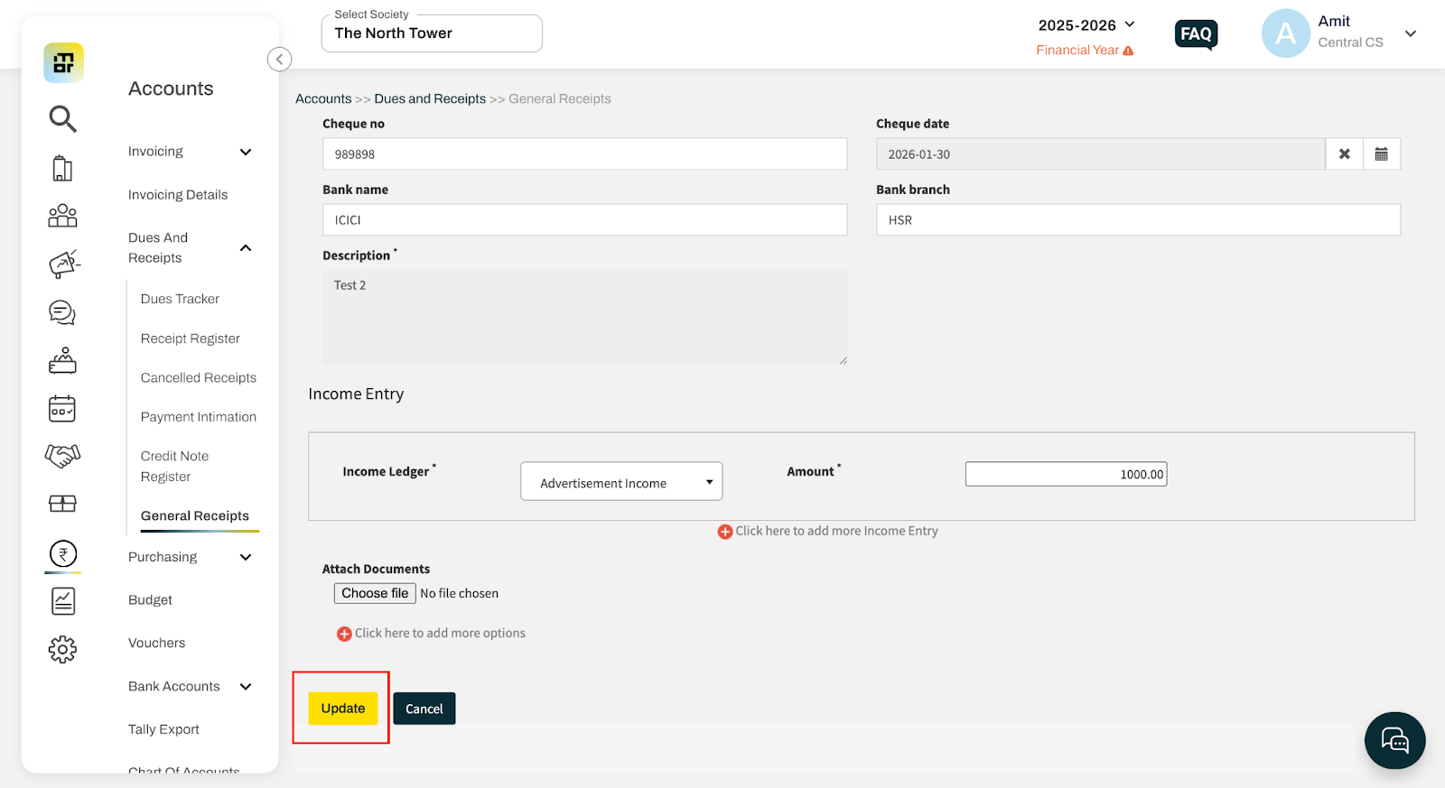Screen dimensions: 1445x788
Task: Click the Cheque no input field
Action: (x=585, y=154)
